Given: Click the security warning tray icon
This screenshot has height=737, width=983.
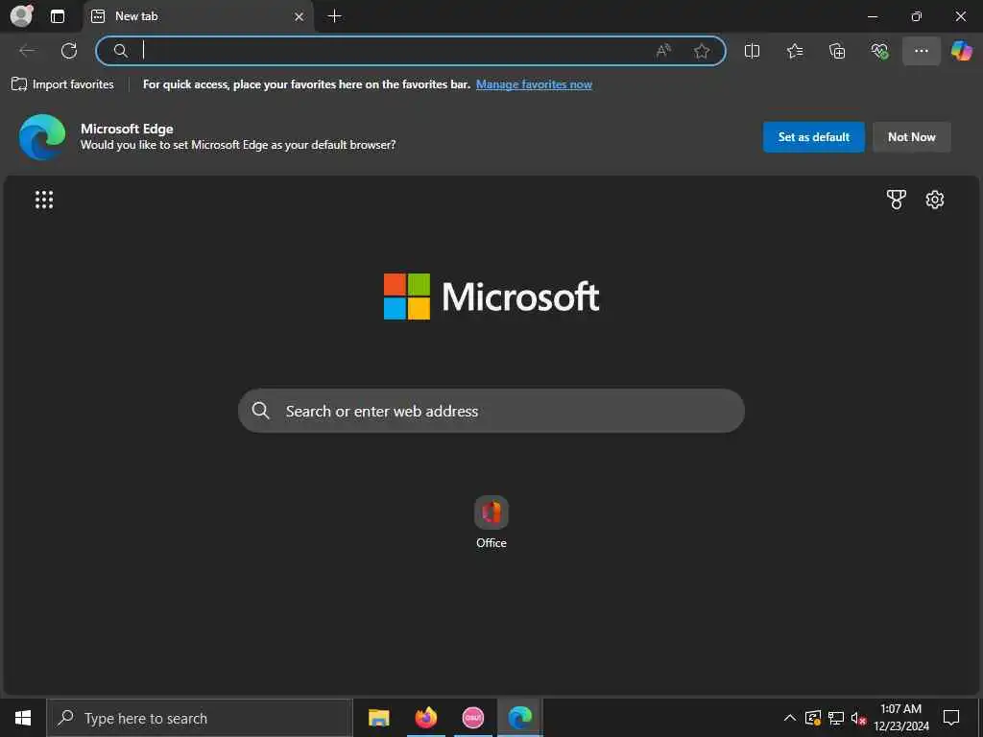Looking at the screenshot, I should pos(813,718).
